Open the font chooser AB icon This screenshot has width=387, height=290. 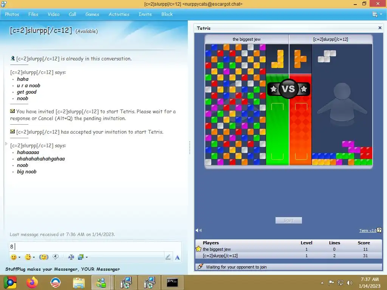[71, 257]
